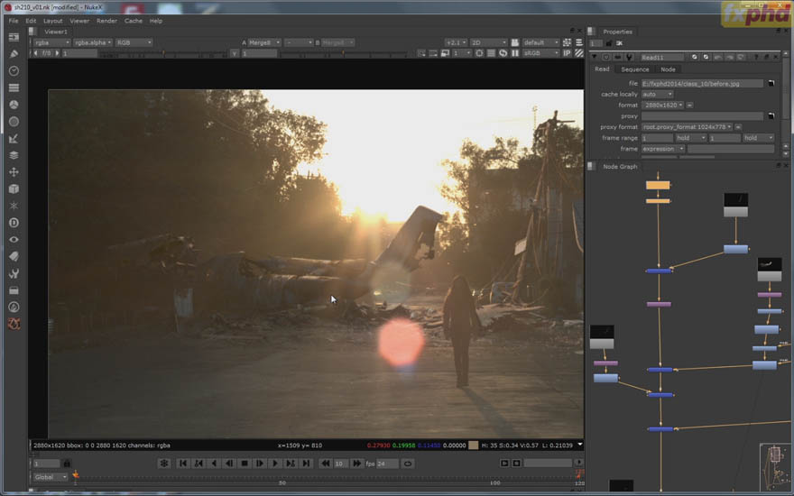Open the format 2880x1620 dropdown
The width and height of the screenshot is (794, 496).
[663, 105]
